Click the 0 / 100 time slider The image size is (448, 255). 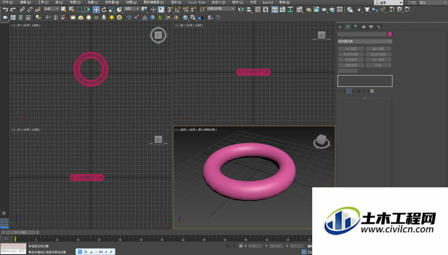20,232
